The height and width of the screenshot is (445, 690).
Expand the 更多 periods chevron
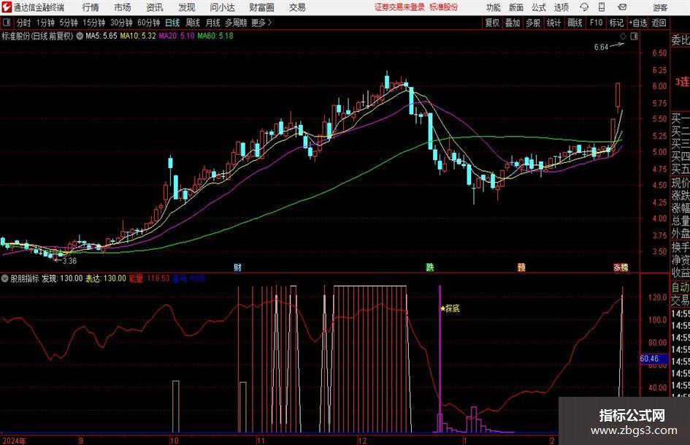coord(262,23)
